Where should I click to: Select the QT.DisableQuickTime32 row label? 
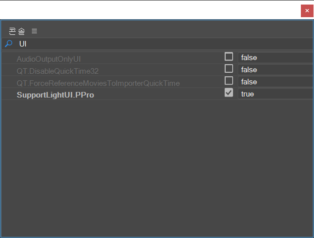(x=58, y=71)
